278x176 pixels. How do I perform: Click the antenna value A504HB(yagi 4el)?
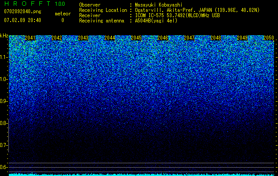coord(156,21)
